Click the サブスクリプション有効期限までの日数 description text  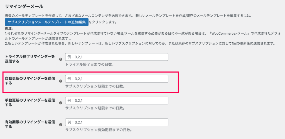98,130
